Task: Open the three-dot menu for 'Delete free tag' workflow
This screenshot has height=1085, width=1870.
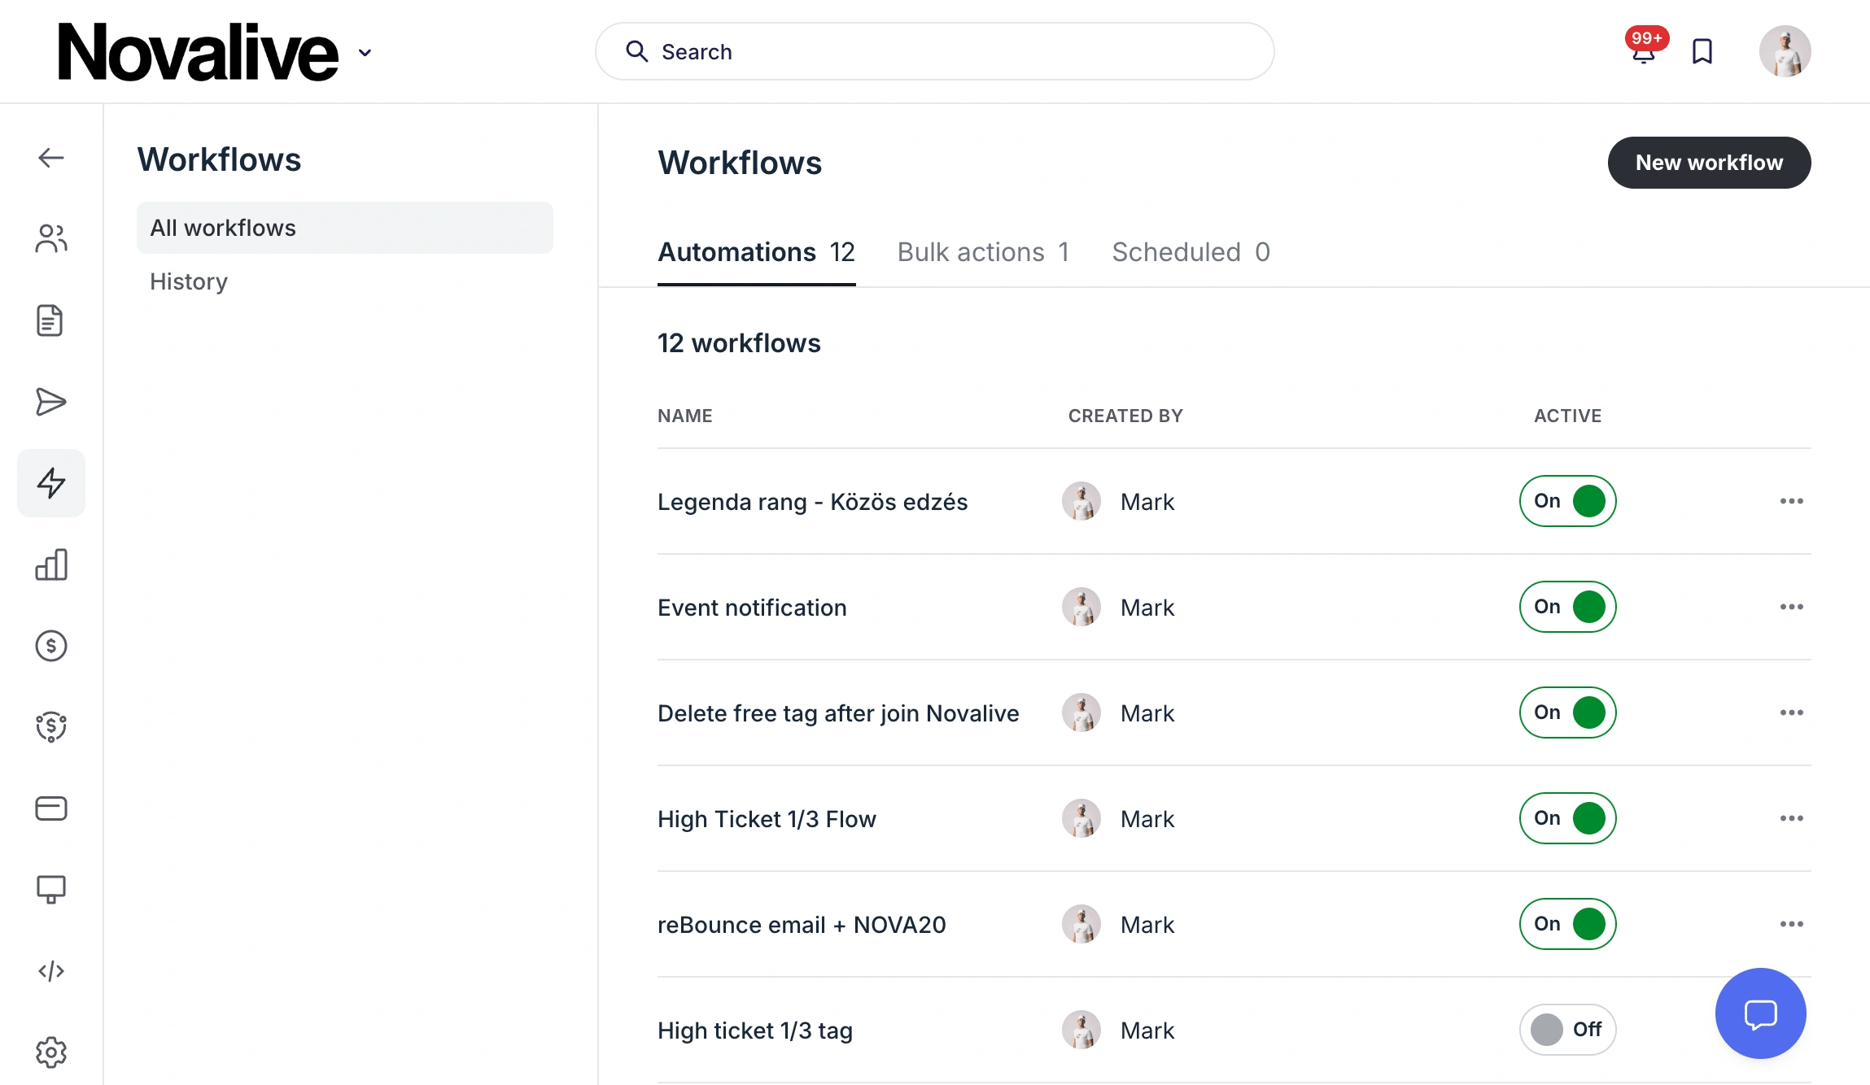Action: 1791,712
